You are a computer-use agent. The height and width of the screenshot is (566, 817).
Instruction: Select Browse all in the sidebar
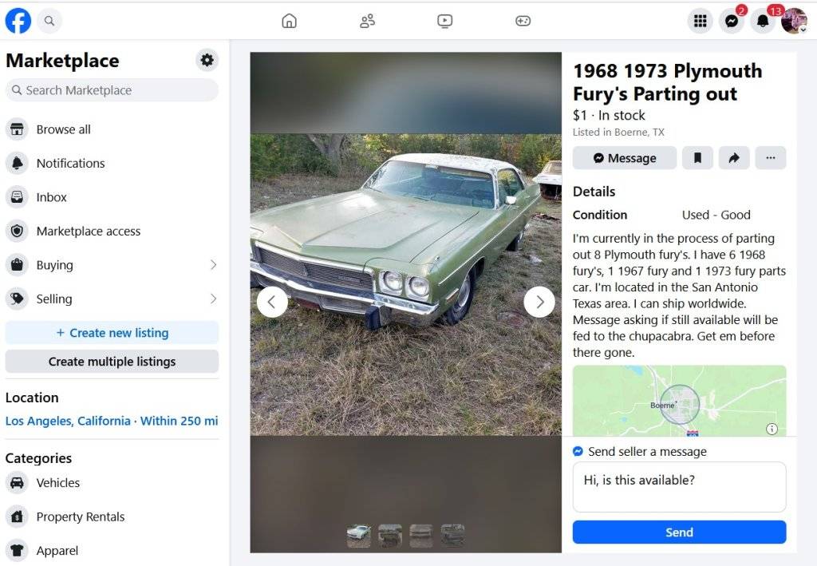pos(64,129)
